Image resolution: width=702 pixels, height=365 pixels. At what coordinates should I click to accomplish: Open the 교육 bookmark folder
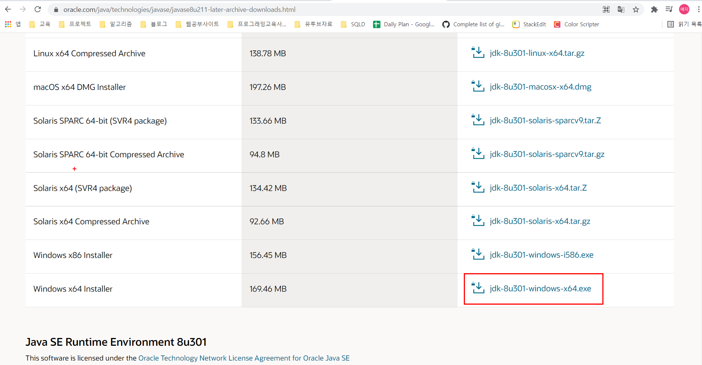[40, 24]
